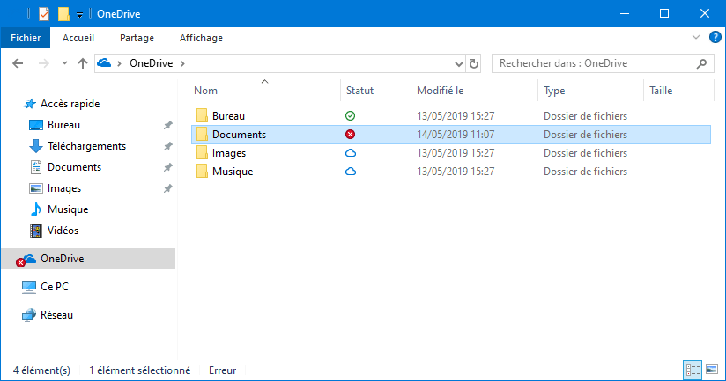Click the 4 élément(s) count in the status bar

point(41,370)
